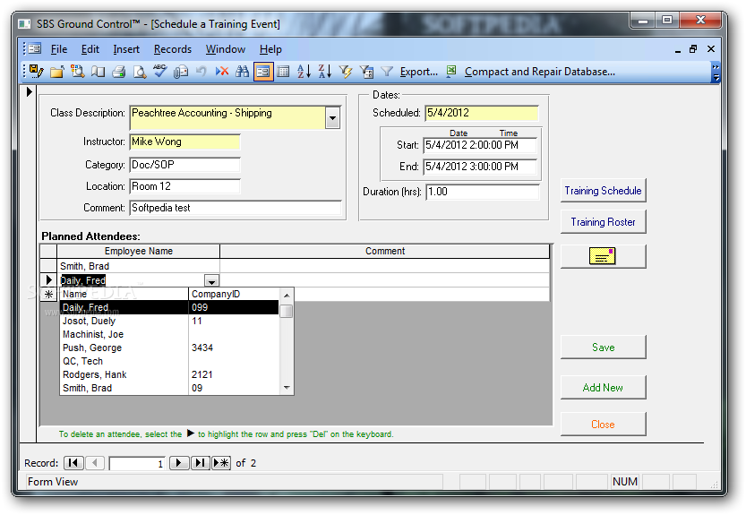Click the new record navigation button
The width and height of the screenshot is (746, 515).
221,463
